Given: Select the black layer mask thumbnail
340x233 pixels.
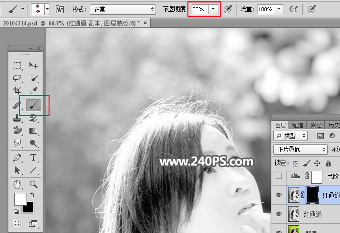Looking at the screenshot, I should pyautogui.click(x=312, y=195).
